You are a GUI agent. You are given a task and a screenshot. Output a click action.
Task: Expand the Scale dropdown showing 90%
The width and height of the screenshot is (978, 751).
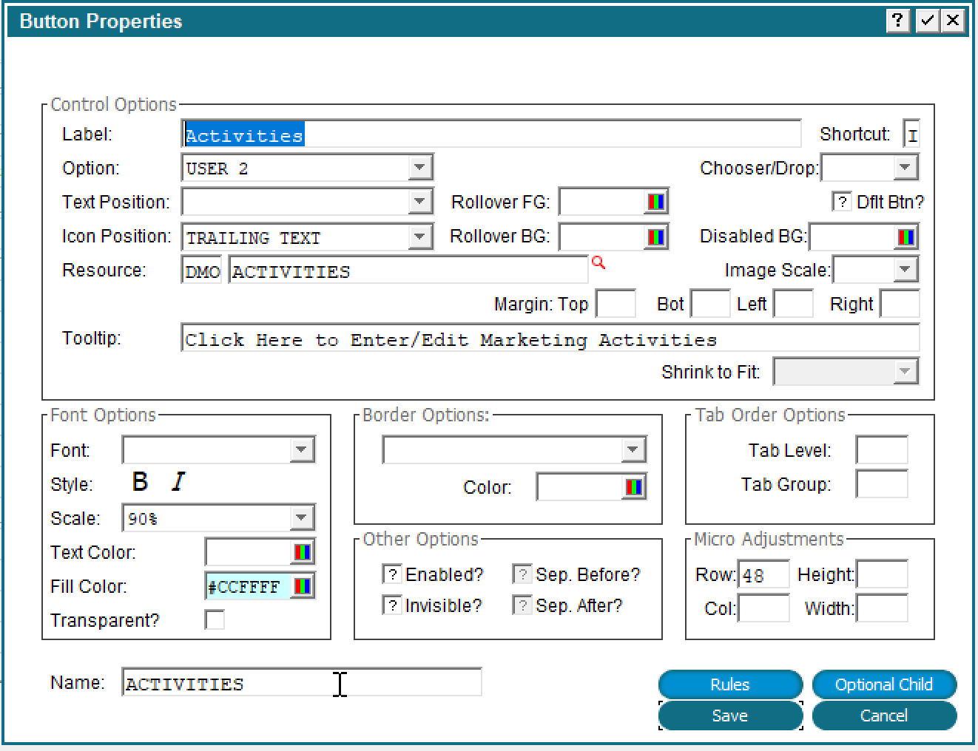pyautogui.click(x=301, y=518)
